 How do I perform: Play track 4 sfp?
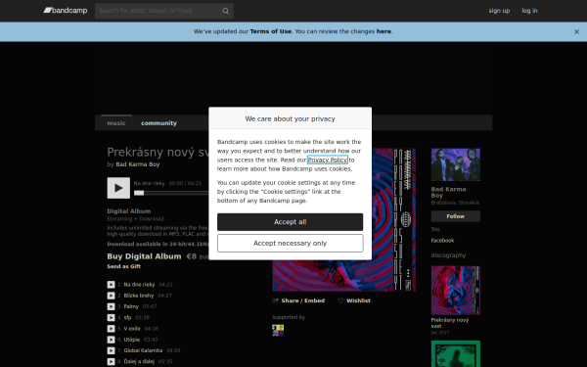[x=111, y=317]
